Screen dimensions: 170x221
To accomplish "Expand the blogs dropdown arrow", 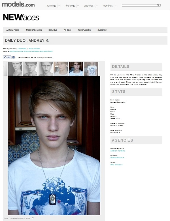I will (78, 6).
